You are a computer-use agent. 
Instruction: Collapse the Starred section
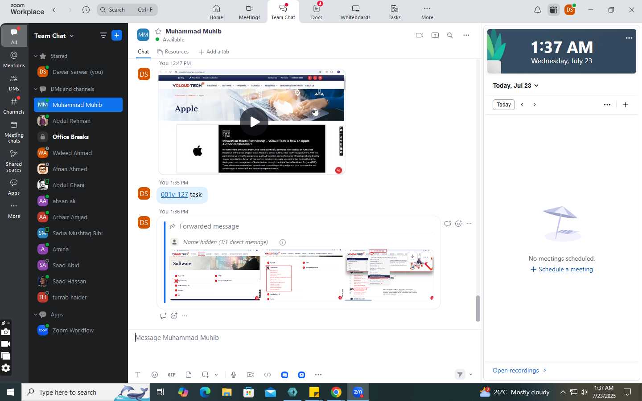(x=36, y=56)
